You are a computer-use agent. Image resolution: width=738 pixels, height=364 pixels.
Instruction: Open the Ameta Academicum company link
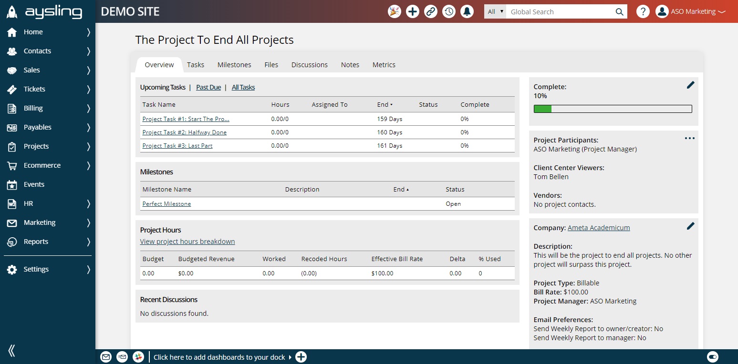599,228
